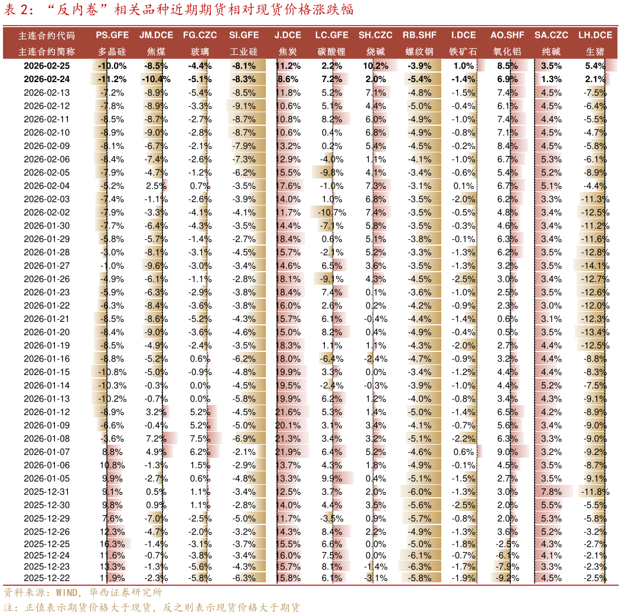The width and height of the screenshot is (622, 616).
Task: Click the LC.GFE column header
Action: click(331, 35)
